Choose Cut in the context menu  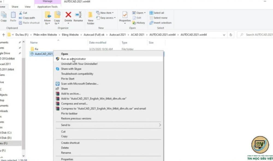(109, 132)
